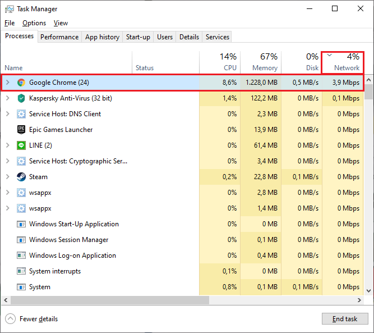
Task: Click the System process icon
Action: coord(21,287)
